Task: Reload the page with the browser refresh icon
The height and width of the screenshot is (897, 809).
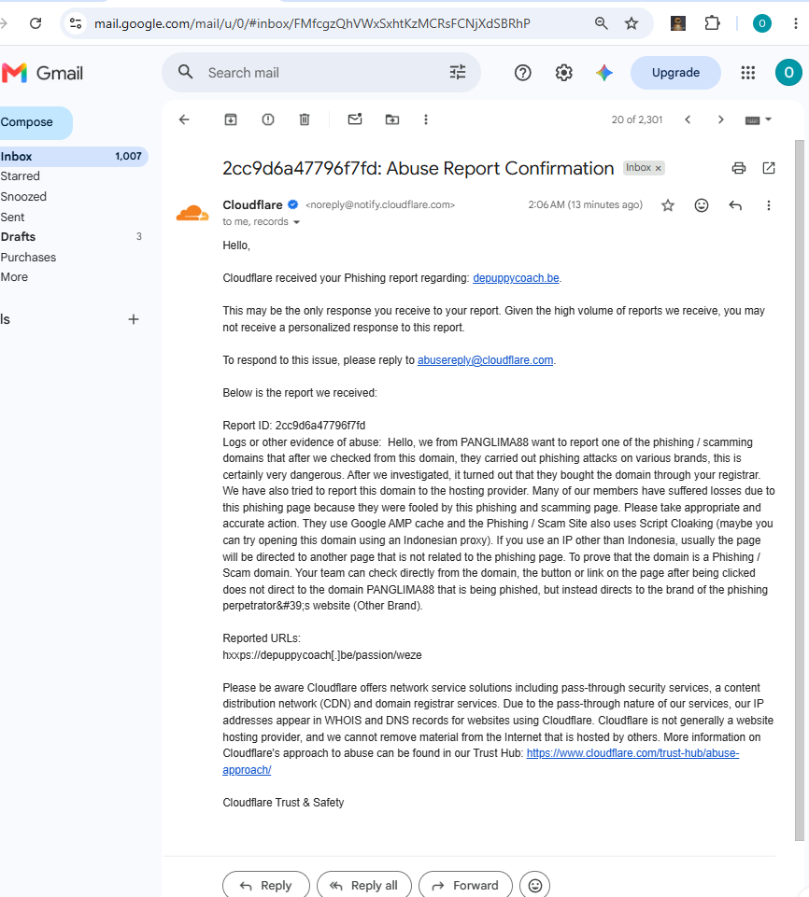Action: click(35, 23)
